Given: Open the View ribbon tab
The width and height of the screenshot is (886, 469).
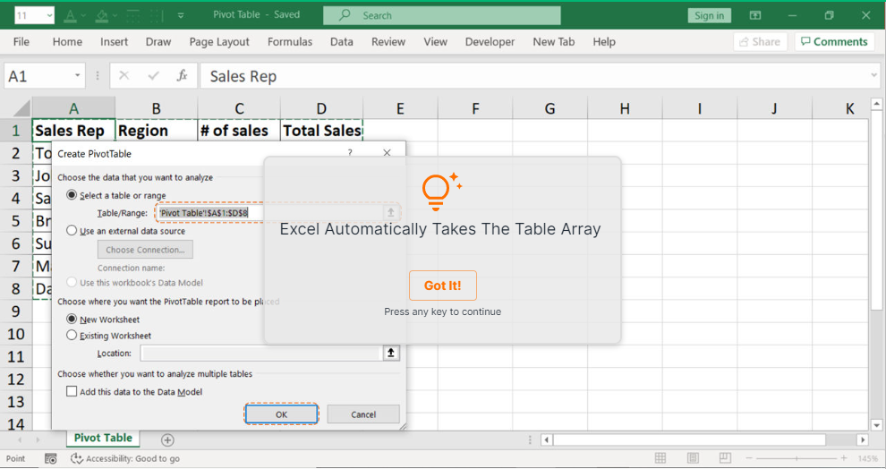Looking at the screenshot, I should 436,42.
